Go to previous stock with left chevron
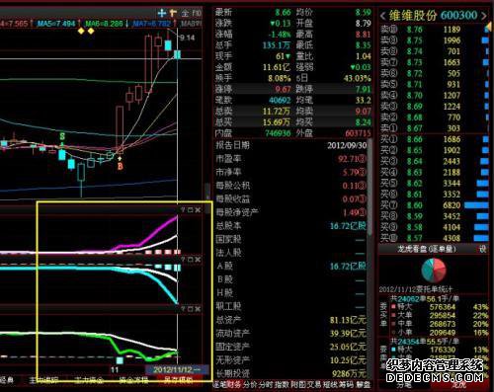The image size is (494, 392). click(382, 16)
